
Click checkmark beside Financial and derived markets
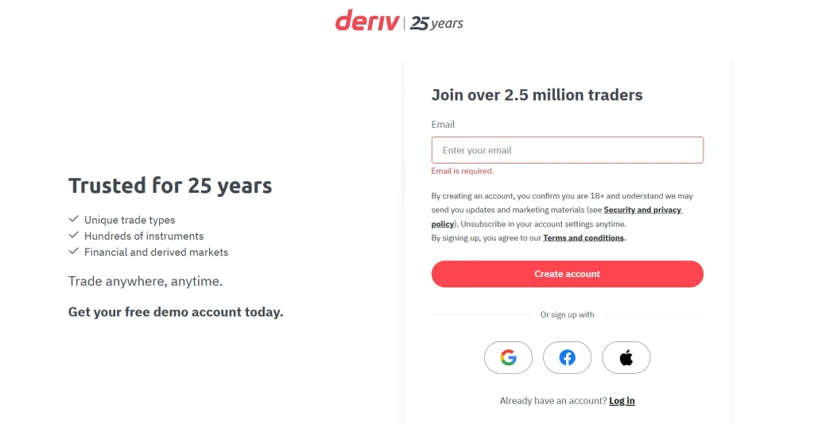pyautogui.click(x=74, y=251)
